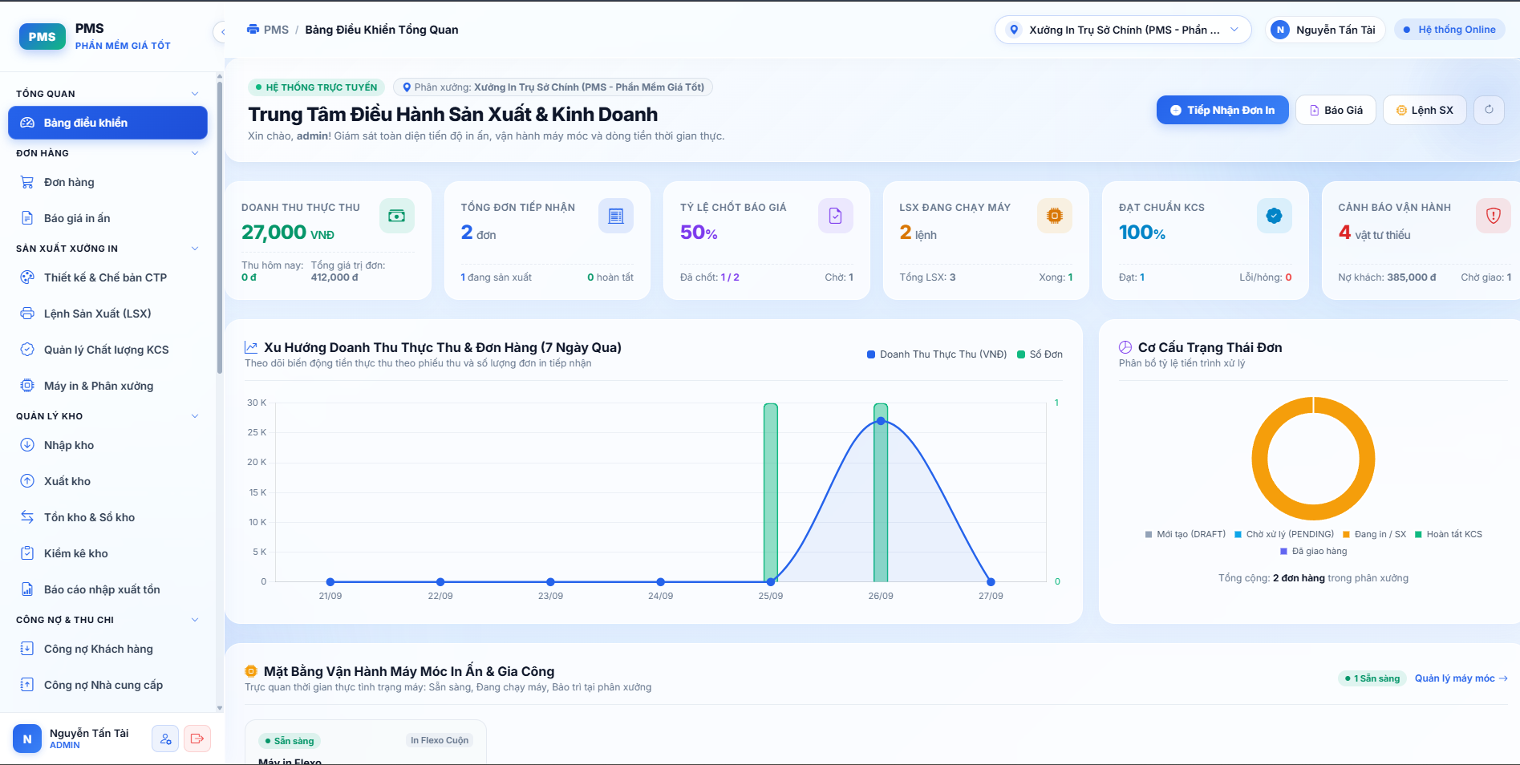
Task: Toggle the Doanh Thu Thực Thu (VNĐ) legend series
Action: [x=937, y=354]
